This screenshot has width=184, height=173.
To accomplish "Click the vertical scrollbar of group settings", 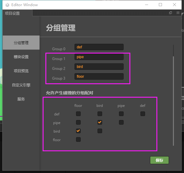I will click(173, 101).
